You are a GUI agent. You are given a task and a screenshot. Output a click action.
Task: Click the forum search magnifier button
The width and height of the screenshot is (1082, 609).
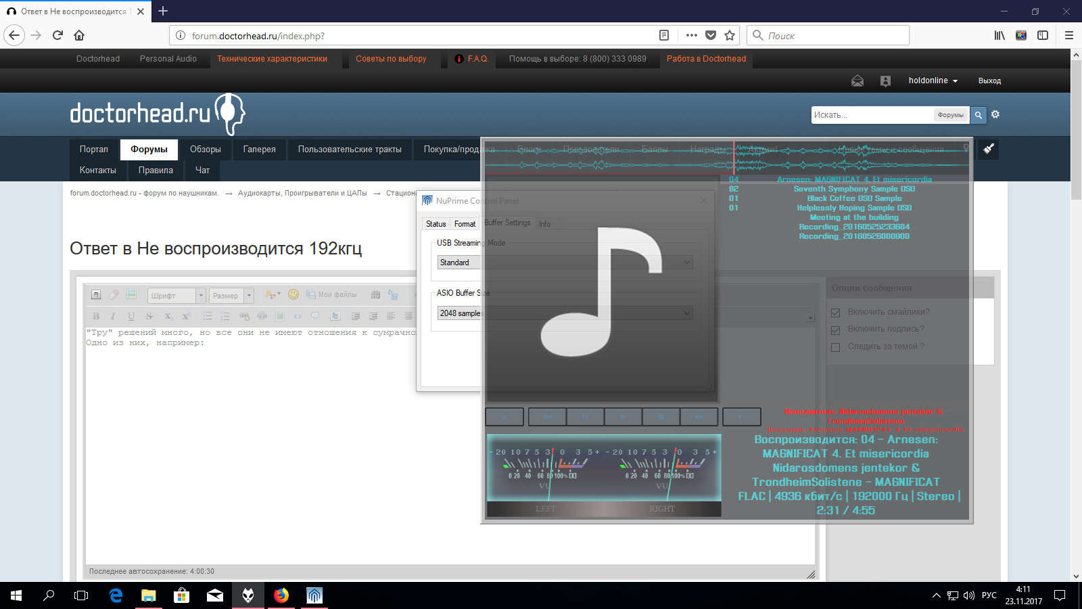pos(978,115)
